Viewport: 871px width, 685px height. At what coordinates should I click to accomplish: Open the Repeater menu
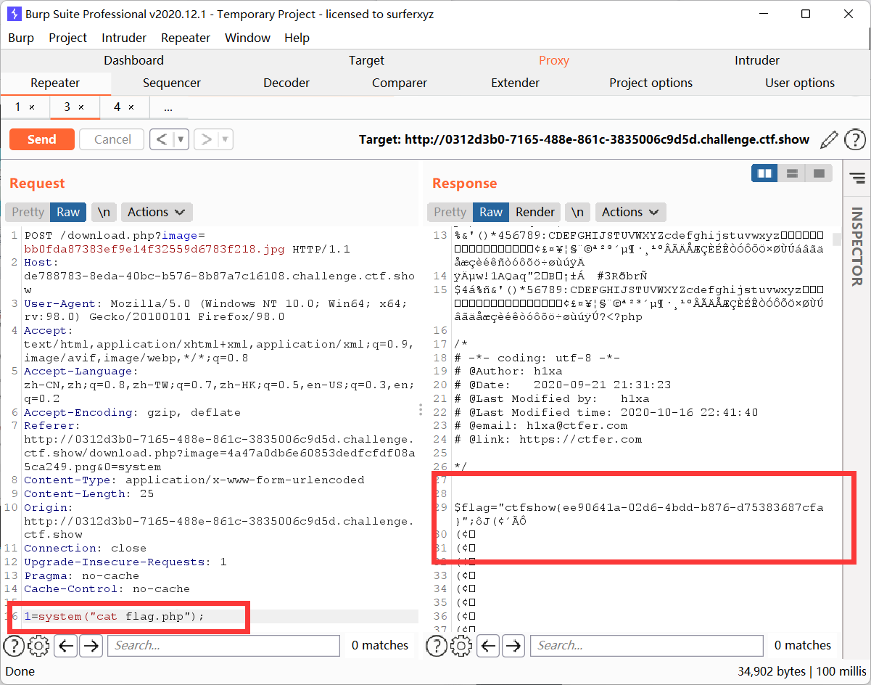click(186, 38)
